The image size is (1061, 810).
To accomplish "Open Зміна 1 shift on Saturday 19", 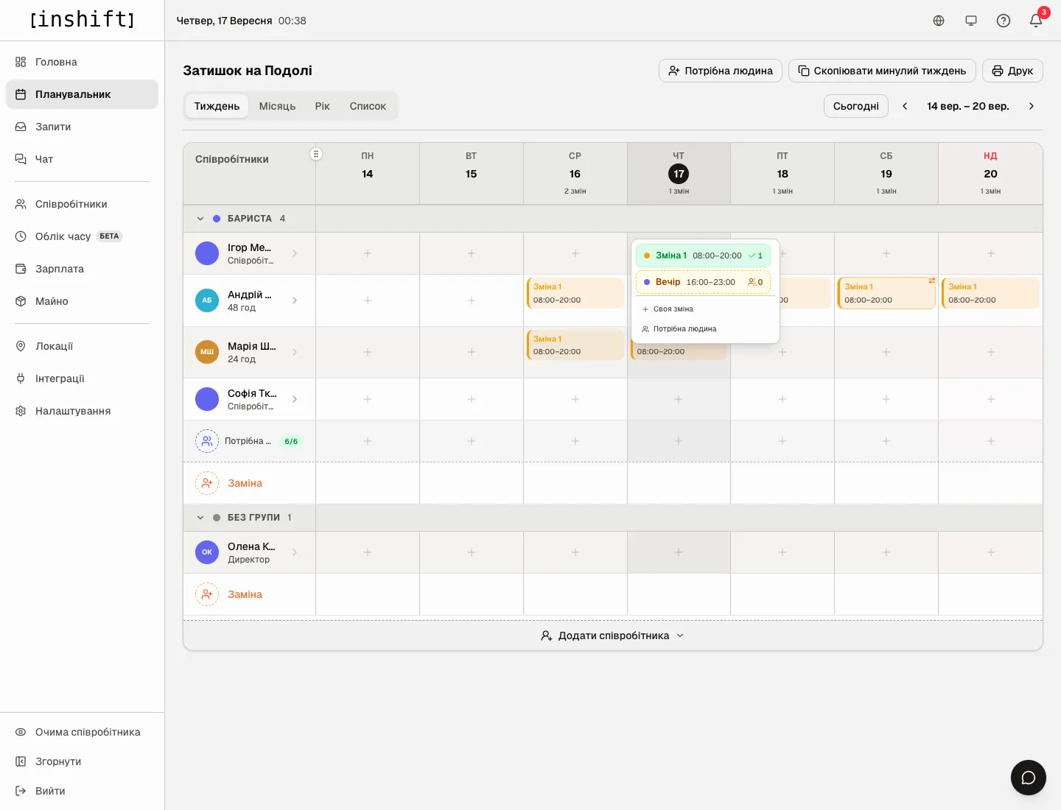I will pos(886,293).
